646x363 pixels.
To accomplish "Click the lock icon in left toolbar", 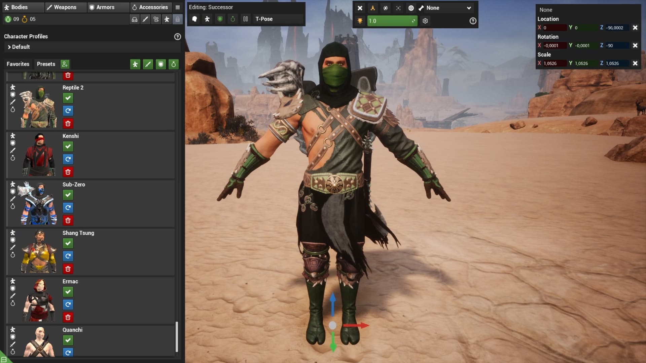I will pos(177,19).
